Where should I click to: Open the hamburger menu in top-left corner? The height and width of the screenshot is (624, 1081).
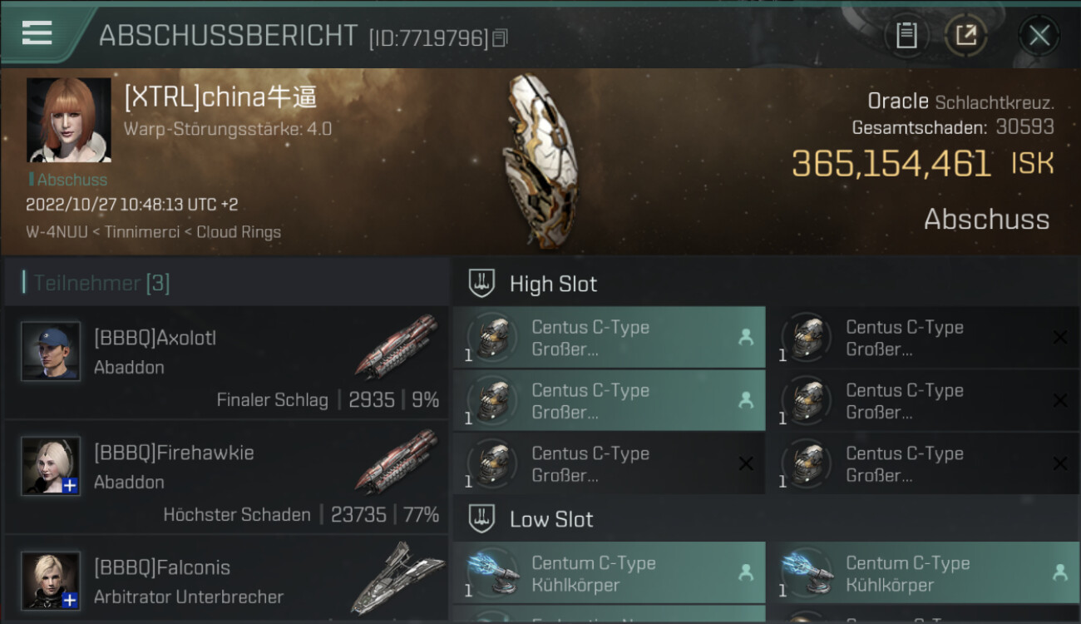click(x=37, y=33)
